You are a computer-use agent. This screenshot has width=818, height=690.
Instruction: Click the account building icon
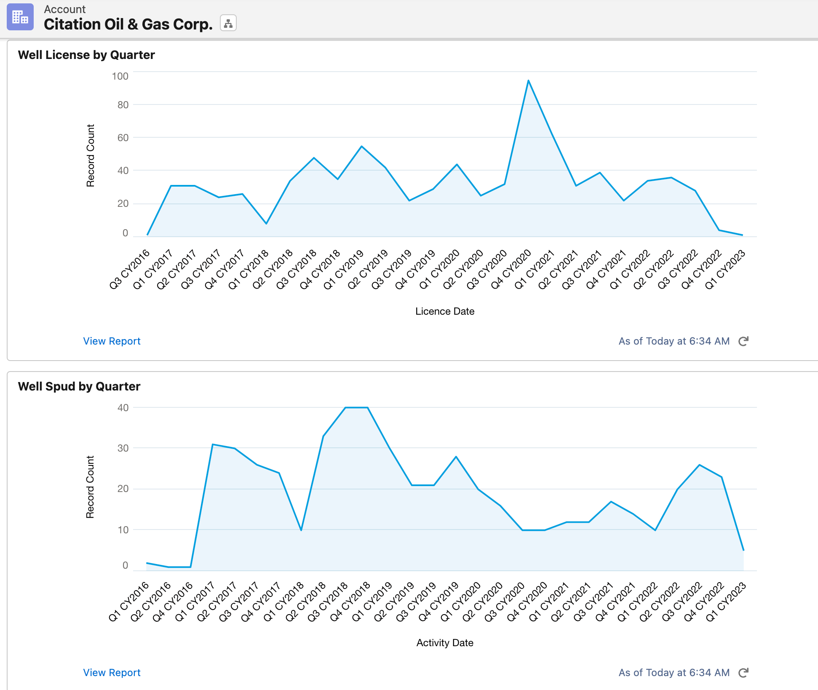(x=20, y=17)
